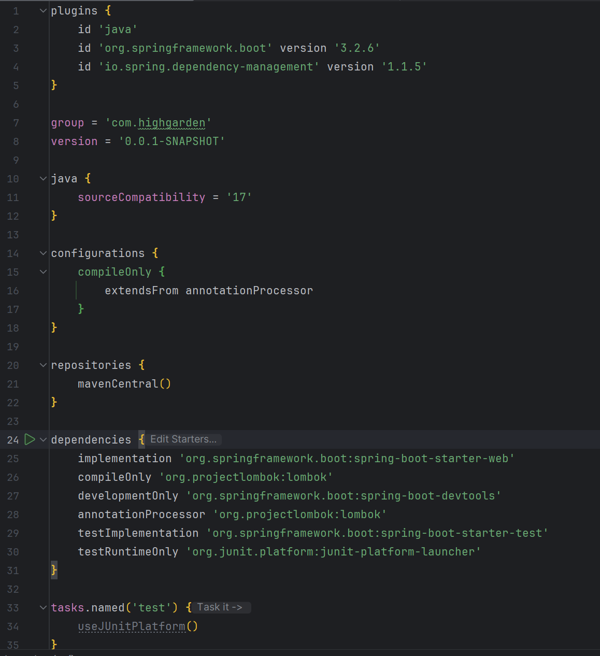Select the 'com.highgarden' group string

(x=159, y=123)
